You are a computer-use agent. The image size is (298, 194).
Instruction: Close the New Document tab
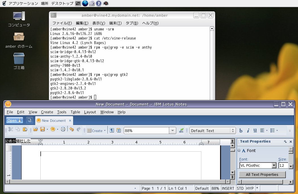[x=70, y=120]
